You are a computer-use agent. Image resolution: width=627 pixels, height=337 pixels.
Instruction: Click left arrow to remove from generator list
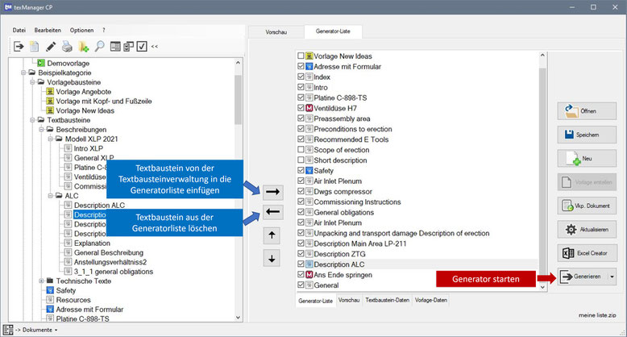tap(272, 212)
